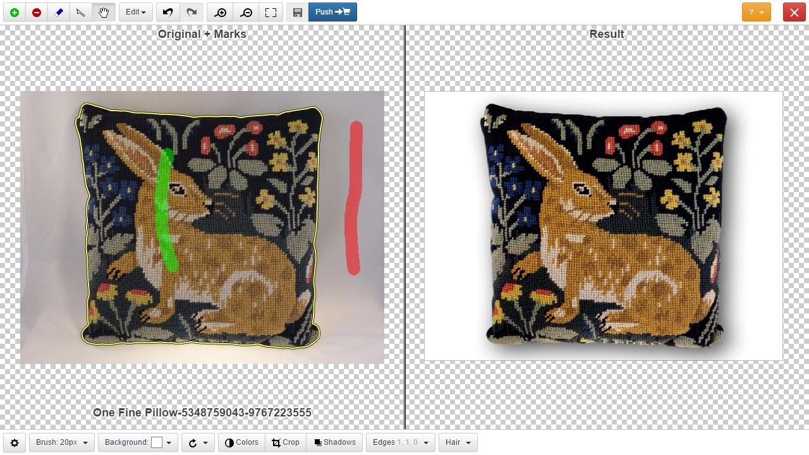Choose the blue eraser tool
This screenshot has height=455, width=809.
[59, 12]
